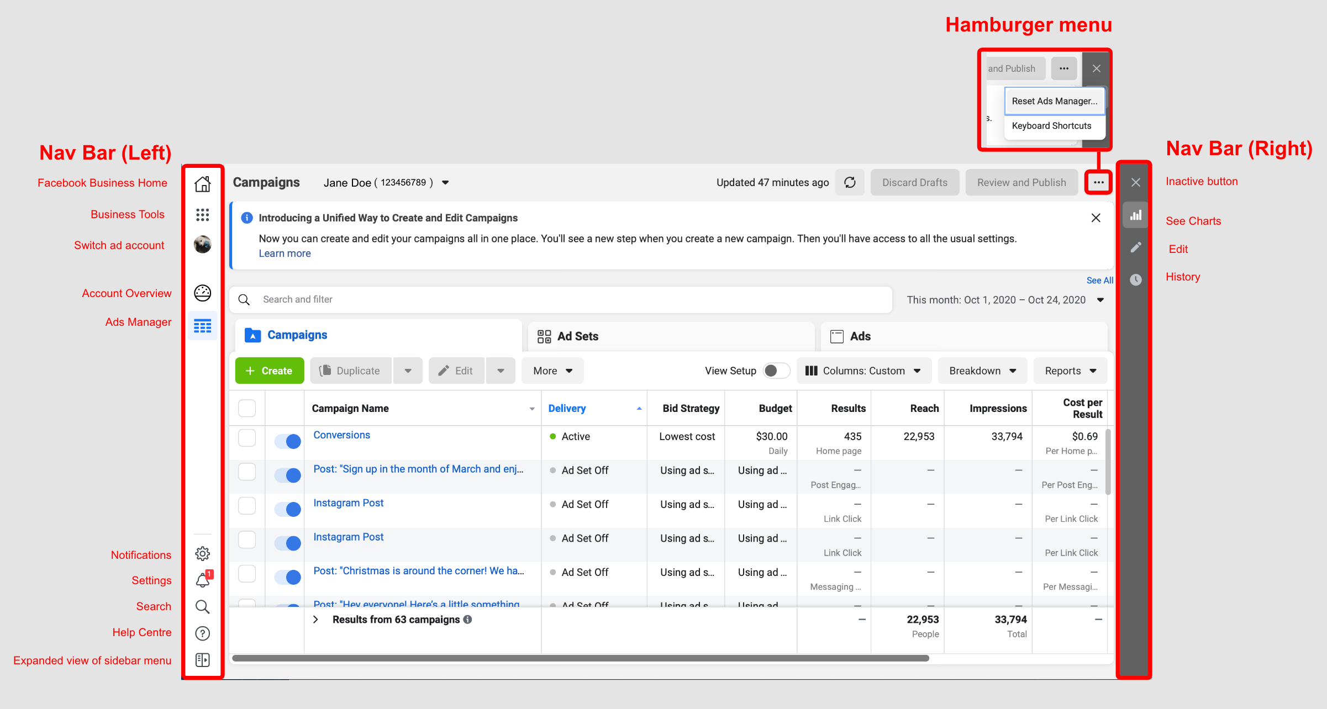Follow the Learn more link
This screenshot has width=1327, height=709.
285,253
